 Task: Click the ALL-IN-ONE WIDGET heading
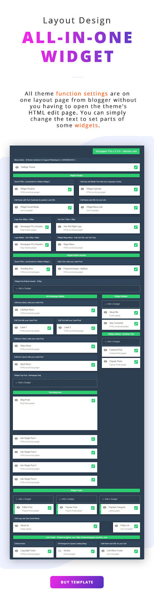77,47
